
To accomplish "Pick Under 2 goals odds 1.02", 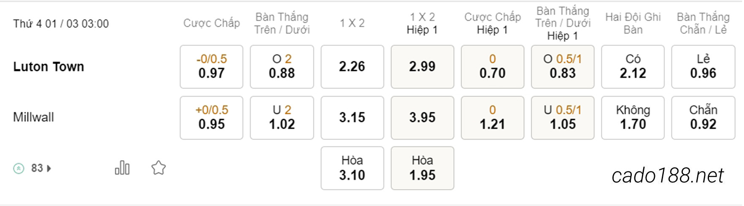I will (282, 117).
